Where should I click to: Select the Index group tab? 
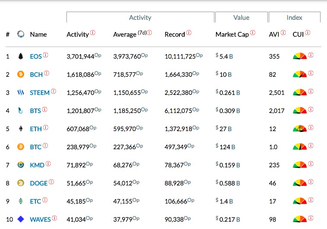[295, 17]
